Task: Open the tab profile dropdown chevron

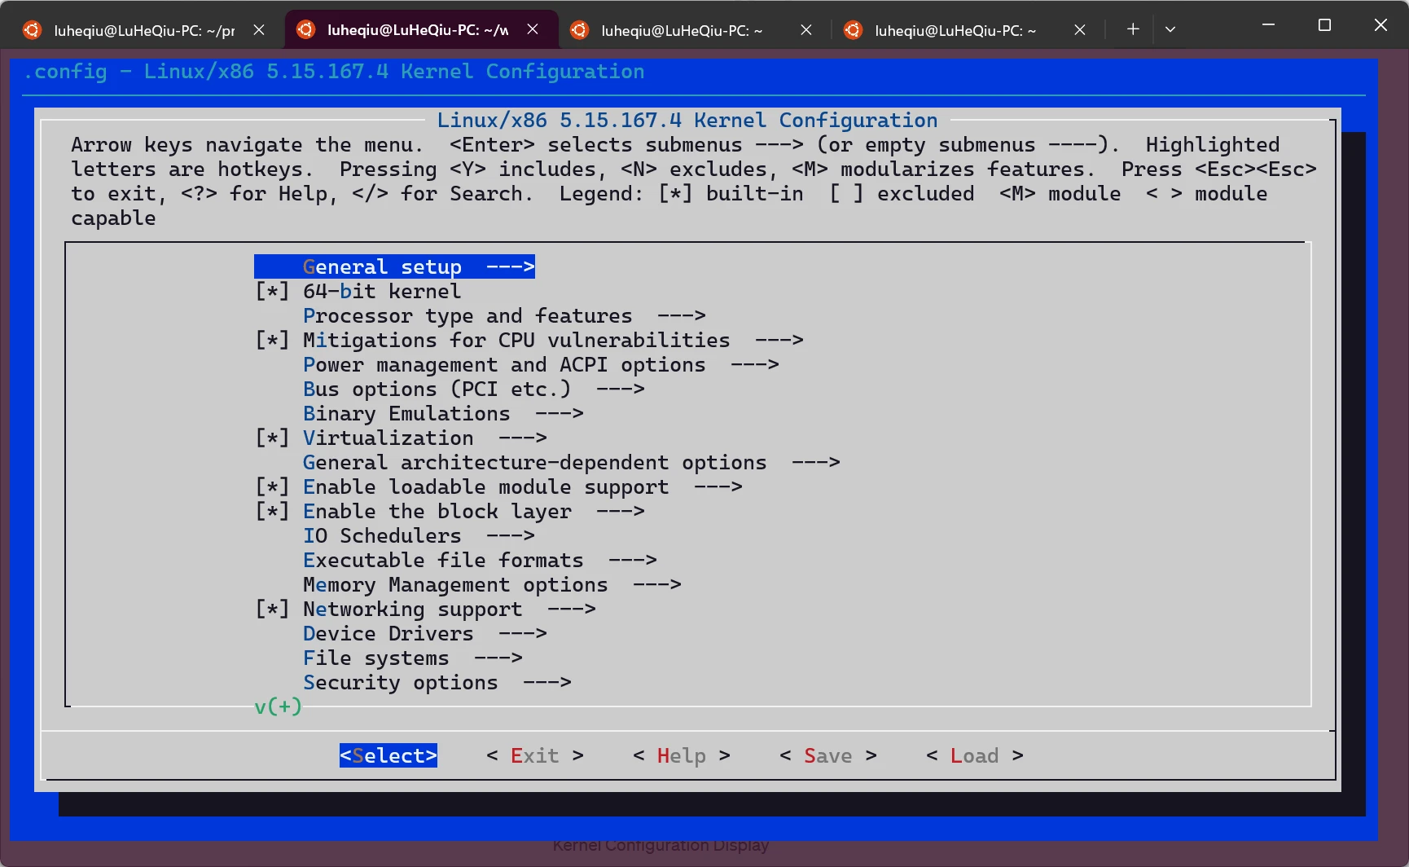Action: 1170,29
